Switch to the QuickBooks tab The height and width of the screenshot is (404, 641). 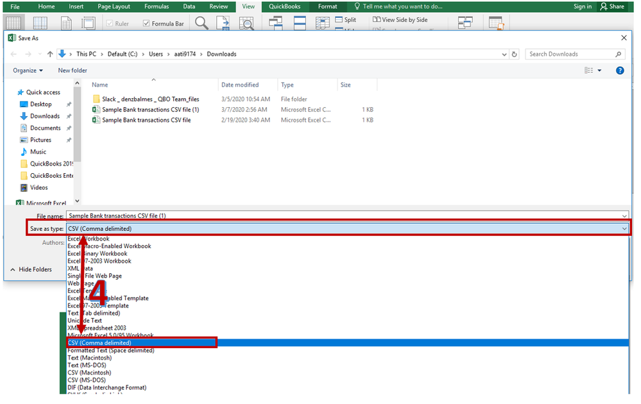[284, 6]
